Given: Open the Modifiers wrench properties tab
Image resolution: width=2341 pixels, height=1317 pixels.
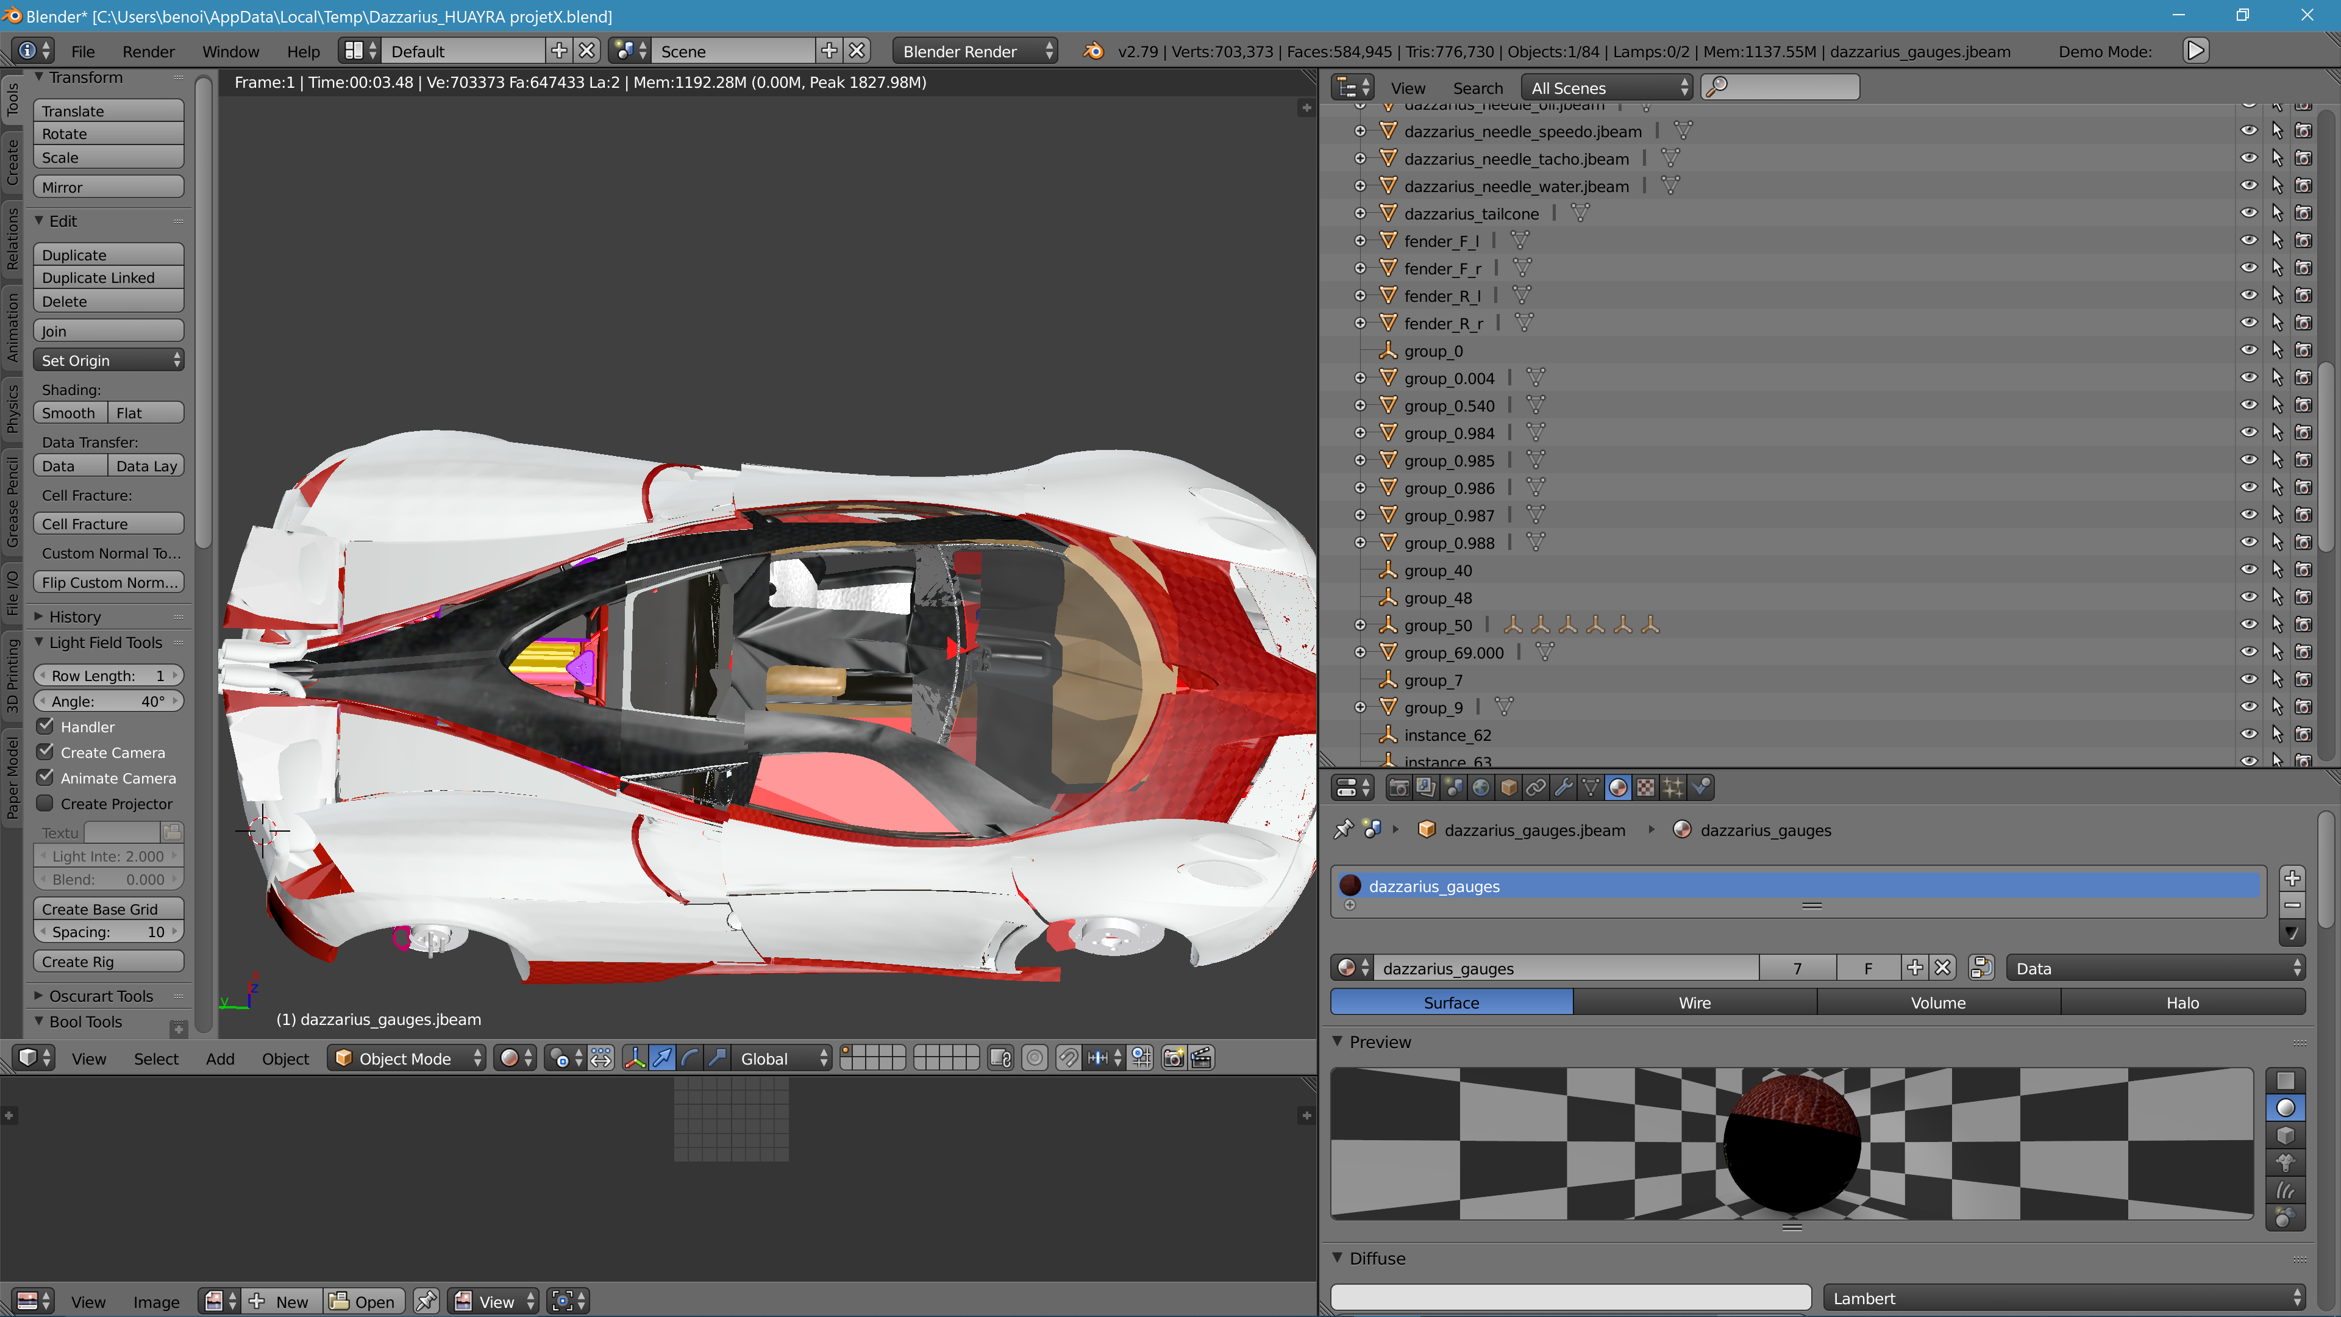Looking at the screenshot, I should (1563, 788).
